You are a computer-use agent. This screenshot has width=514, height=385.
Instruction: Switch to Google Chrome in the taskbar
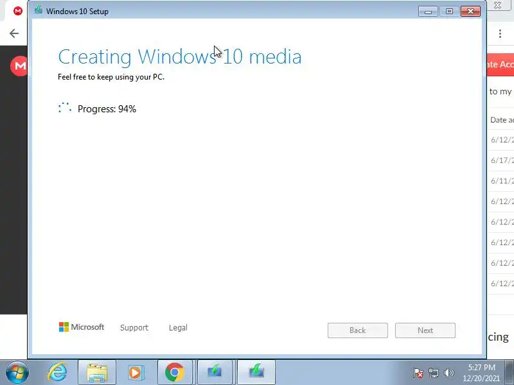pyautogui.click(x=174, y=373)
